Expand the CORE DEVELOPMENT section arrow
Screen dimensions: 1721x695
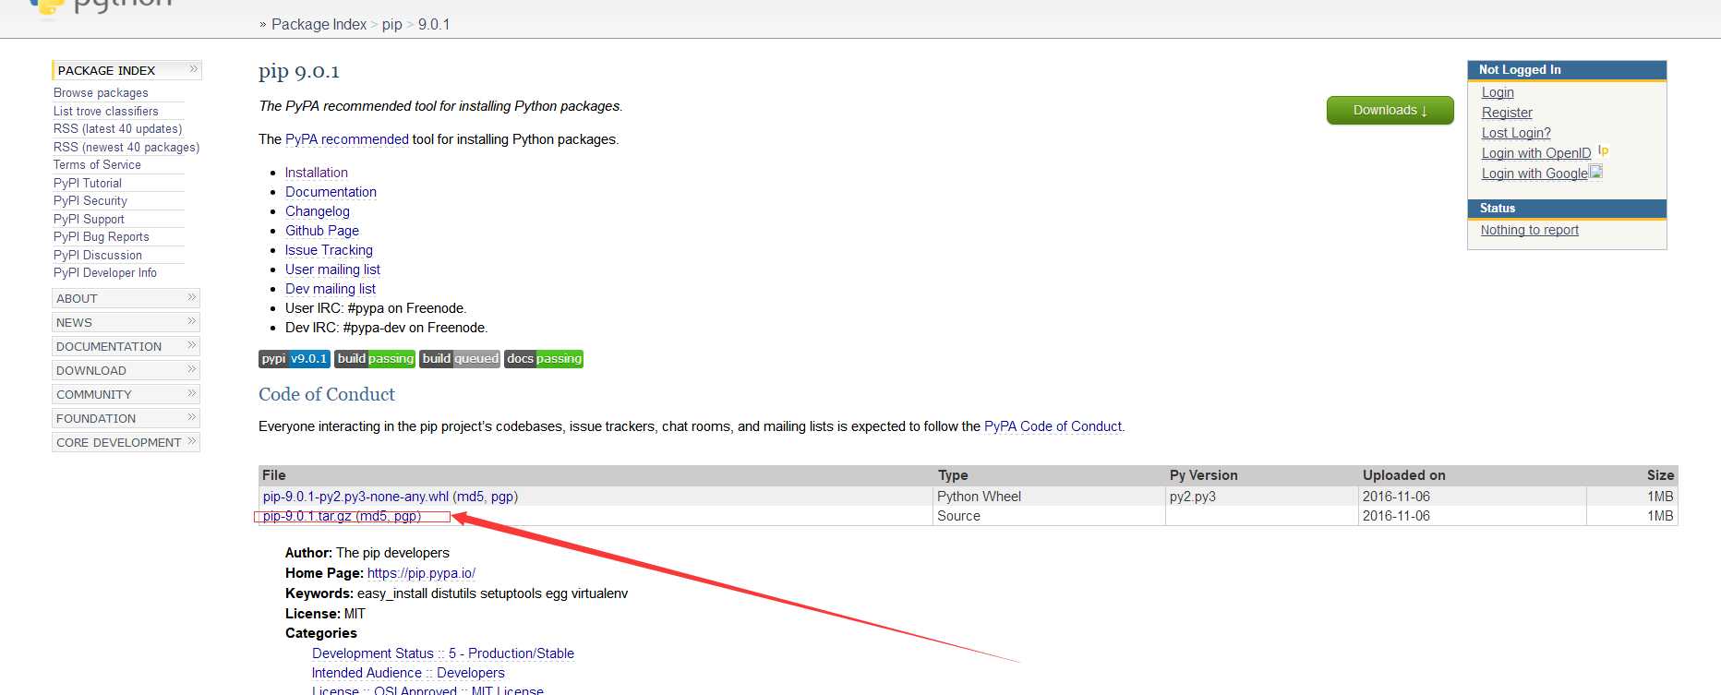(x=192, y=441)
